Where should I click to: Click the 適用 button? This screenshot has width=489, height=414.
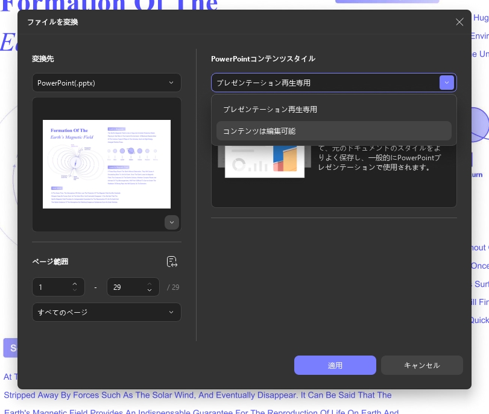[335, 365]
